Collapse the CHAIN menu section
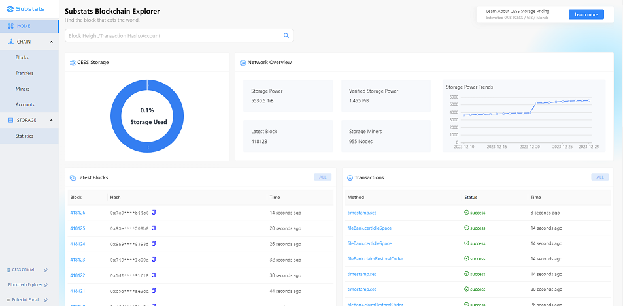The image size is (623, 306). pyautogui.click(x=51, y=42)
